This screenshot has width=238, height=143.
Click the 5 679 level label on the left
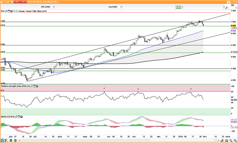[3, 52]
